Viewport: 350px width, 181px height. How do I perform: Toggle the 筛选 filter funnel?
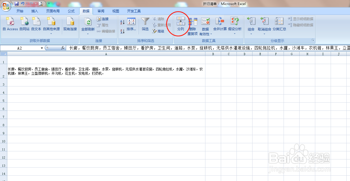tap(145, 24)
